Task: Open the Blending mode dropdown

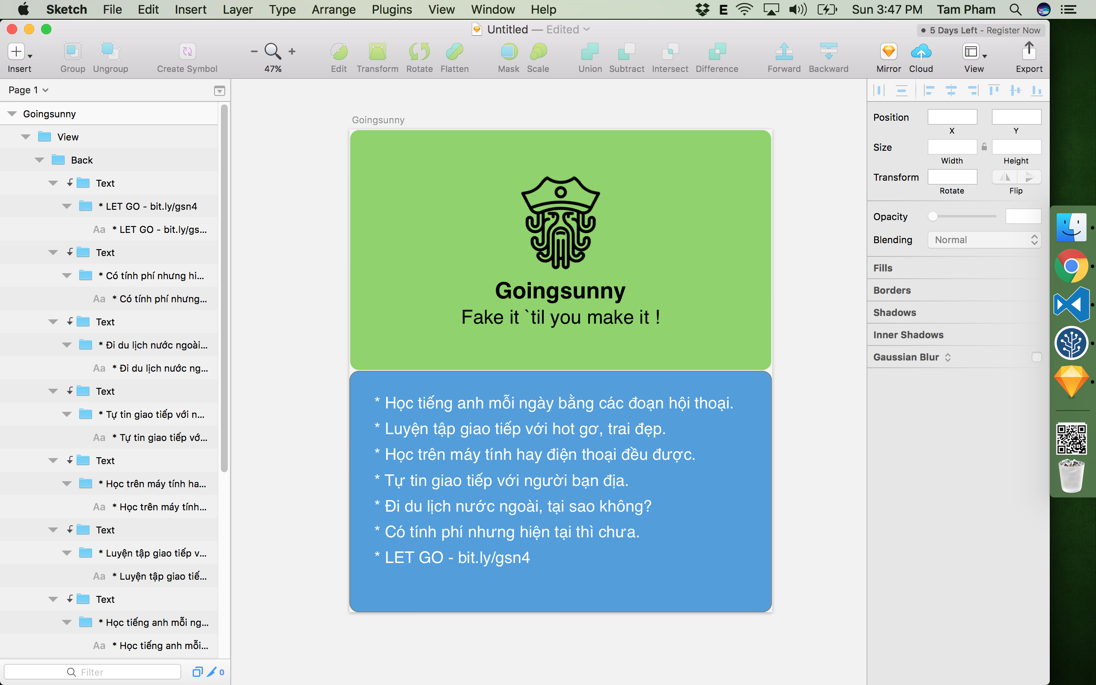Action: point(984,240)
